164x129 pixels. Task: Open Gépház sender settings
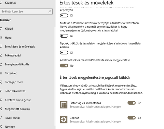coord(91,119)
